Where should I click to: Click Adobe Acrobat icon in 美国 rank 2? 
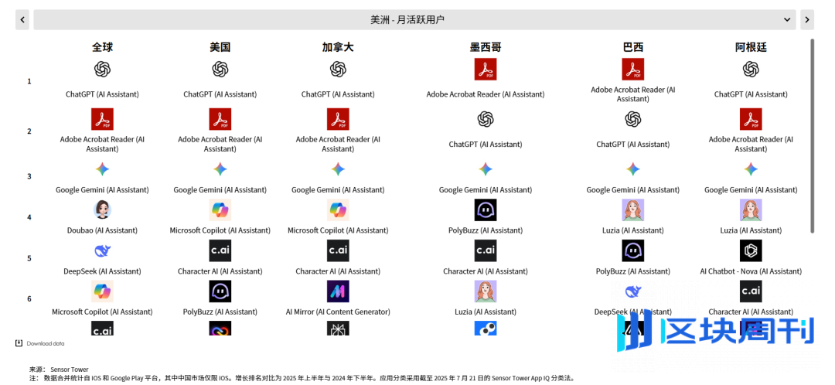tap(220, 119)
